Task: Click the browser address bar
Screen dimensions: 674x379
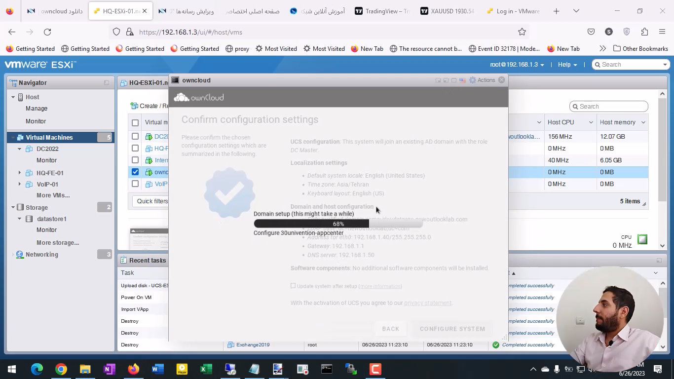Action: point(319,32)
